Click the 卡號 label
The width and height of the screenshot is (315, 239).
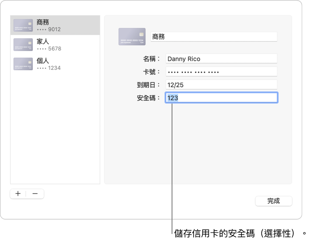coord(151,72)
